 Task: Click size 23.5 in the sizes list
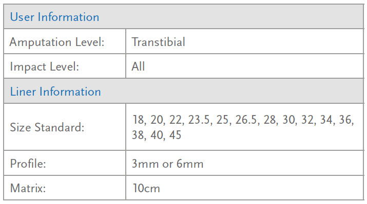click(199, 120)
